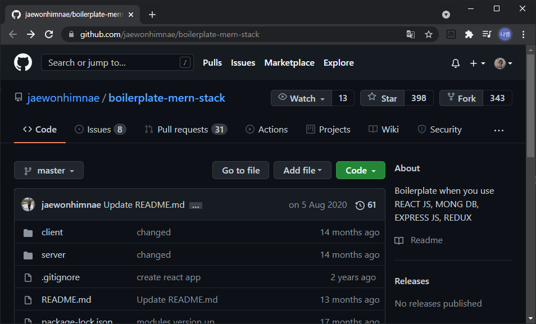536x324 pixels.
Task: View the 13 watchers count
Action: click(x=343, y=98)
